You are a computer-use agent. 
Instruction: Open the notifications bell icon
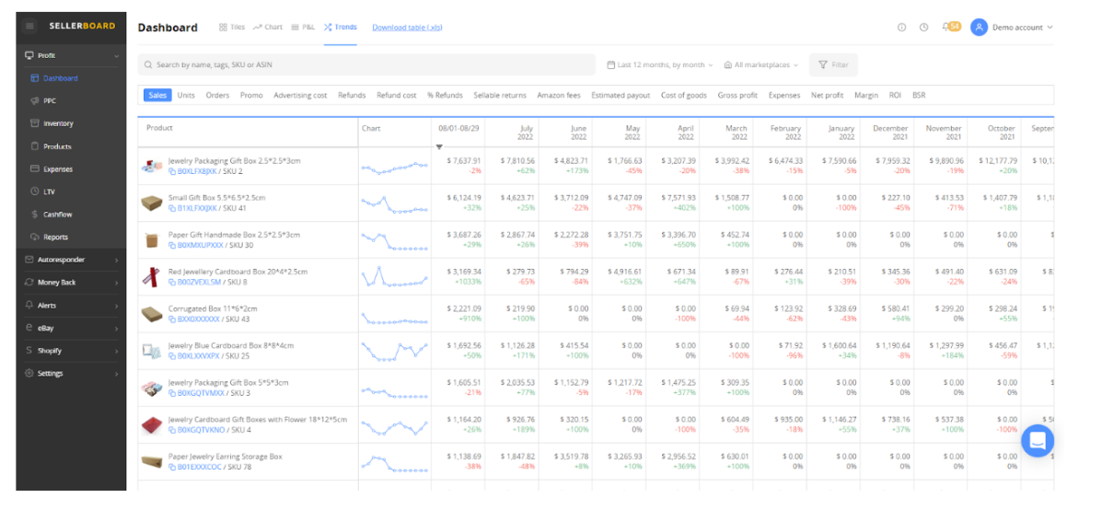(946, 27)
